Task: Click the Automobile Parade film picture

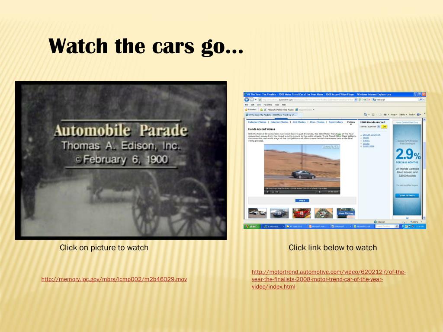Action: point(121,160)
